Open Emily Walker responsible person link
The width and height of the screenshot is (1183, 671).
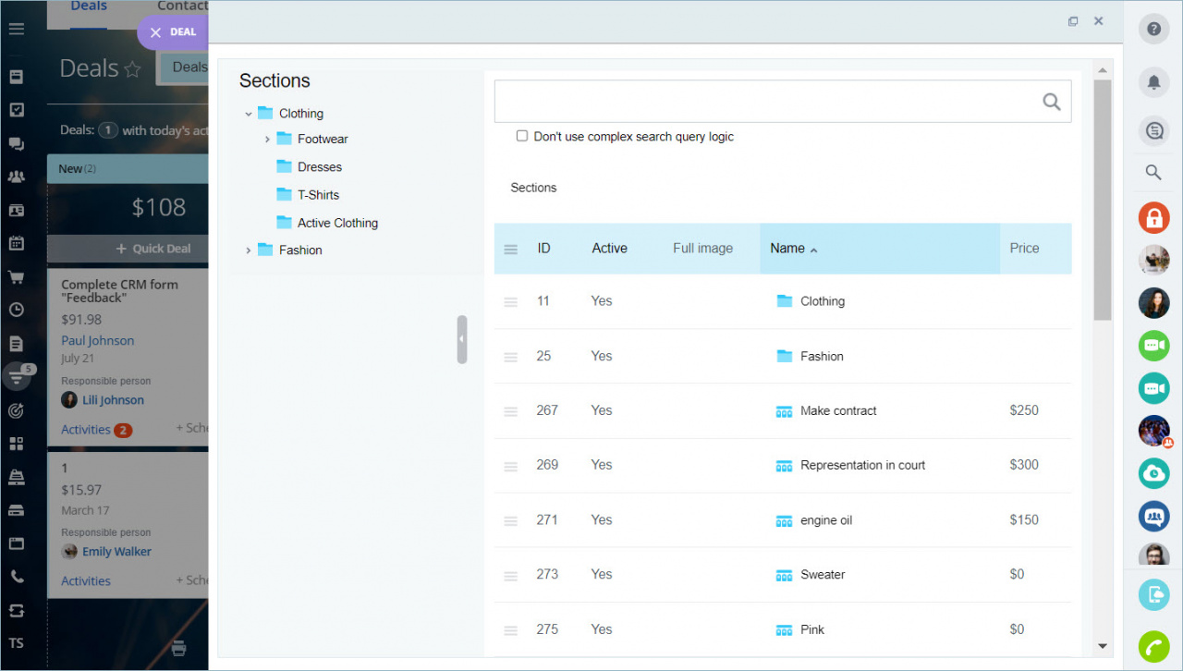(116, 552)
